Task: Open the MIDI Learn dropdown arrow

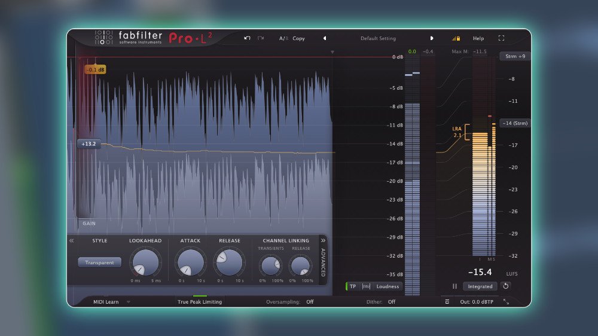Action: coord(129,302)
